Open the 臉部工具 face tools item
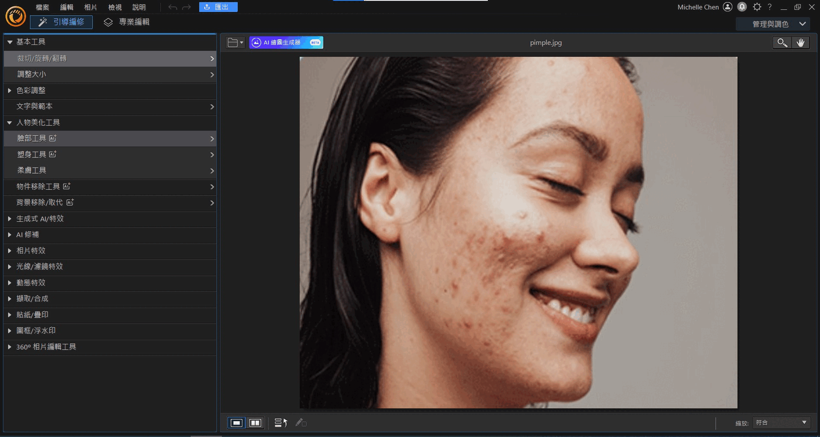 pyautogui.click(x=110, y=138)
